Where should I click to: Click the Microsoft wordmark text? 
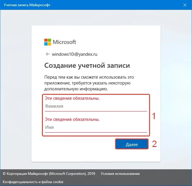pos(64,42)
